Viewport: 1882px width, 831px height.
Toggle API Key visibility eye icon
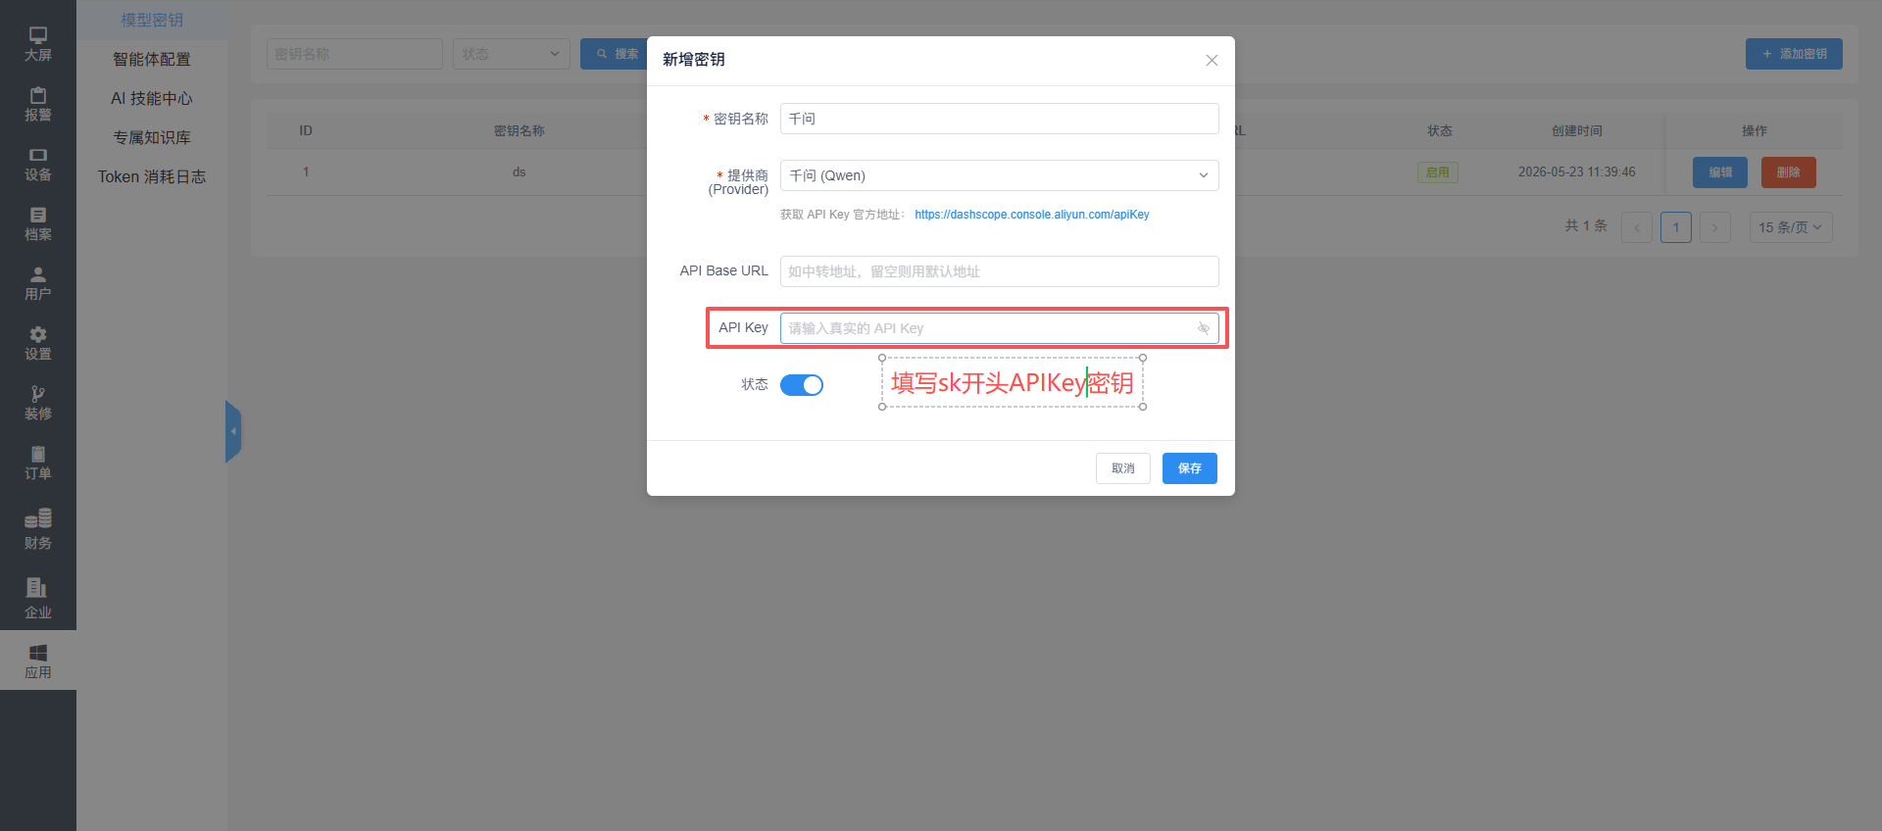pyautogui.click(x=1203, y=328)
